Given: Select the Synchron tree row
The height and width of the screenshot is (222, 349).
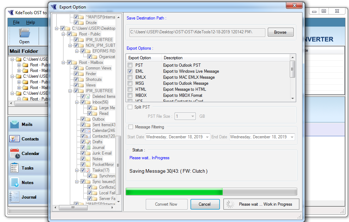Looking at the screenshot, I should coord(107,176).
